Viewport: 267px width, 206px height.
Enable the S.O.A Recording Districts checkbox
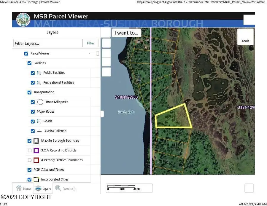(x=29, y=150)
